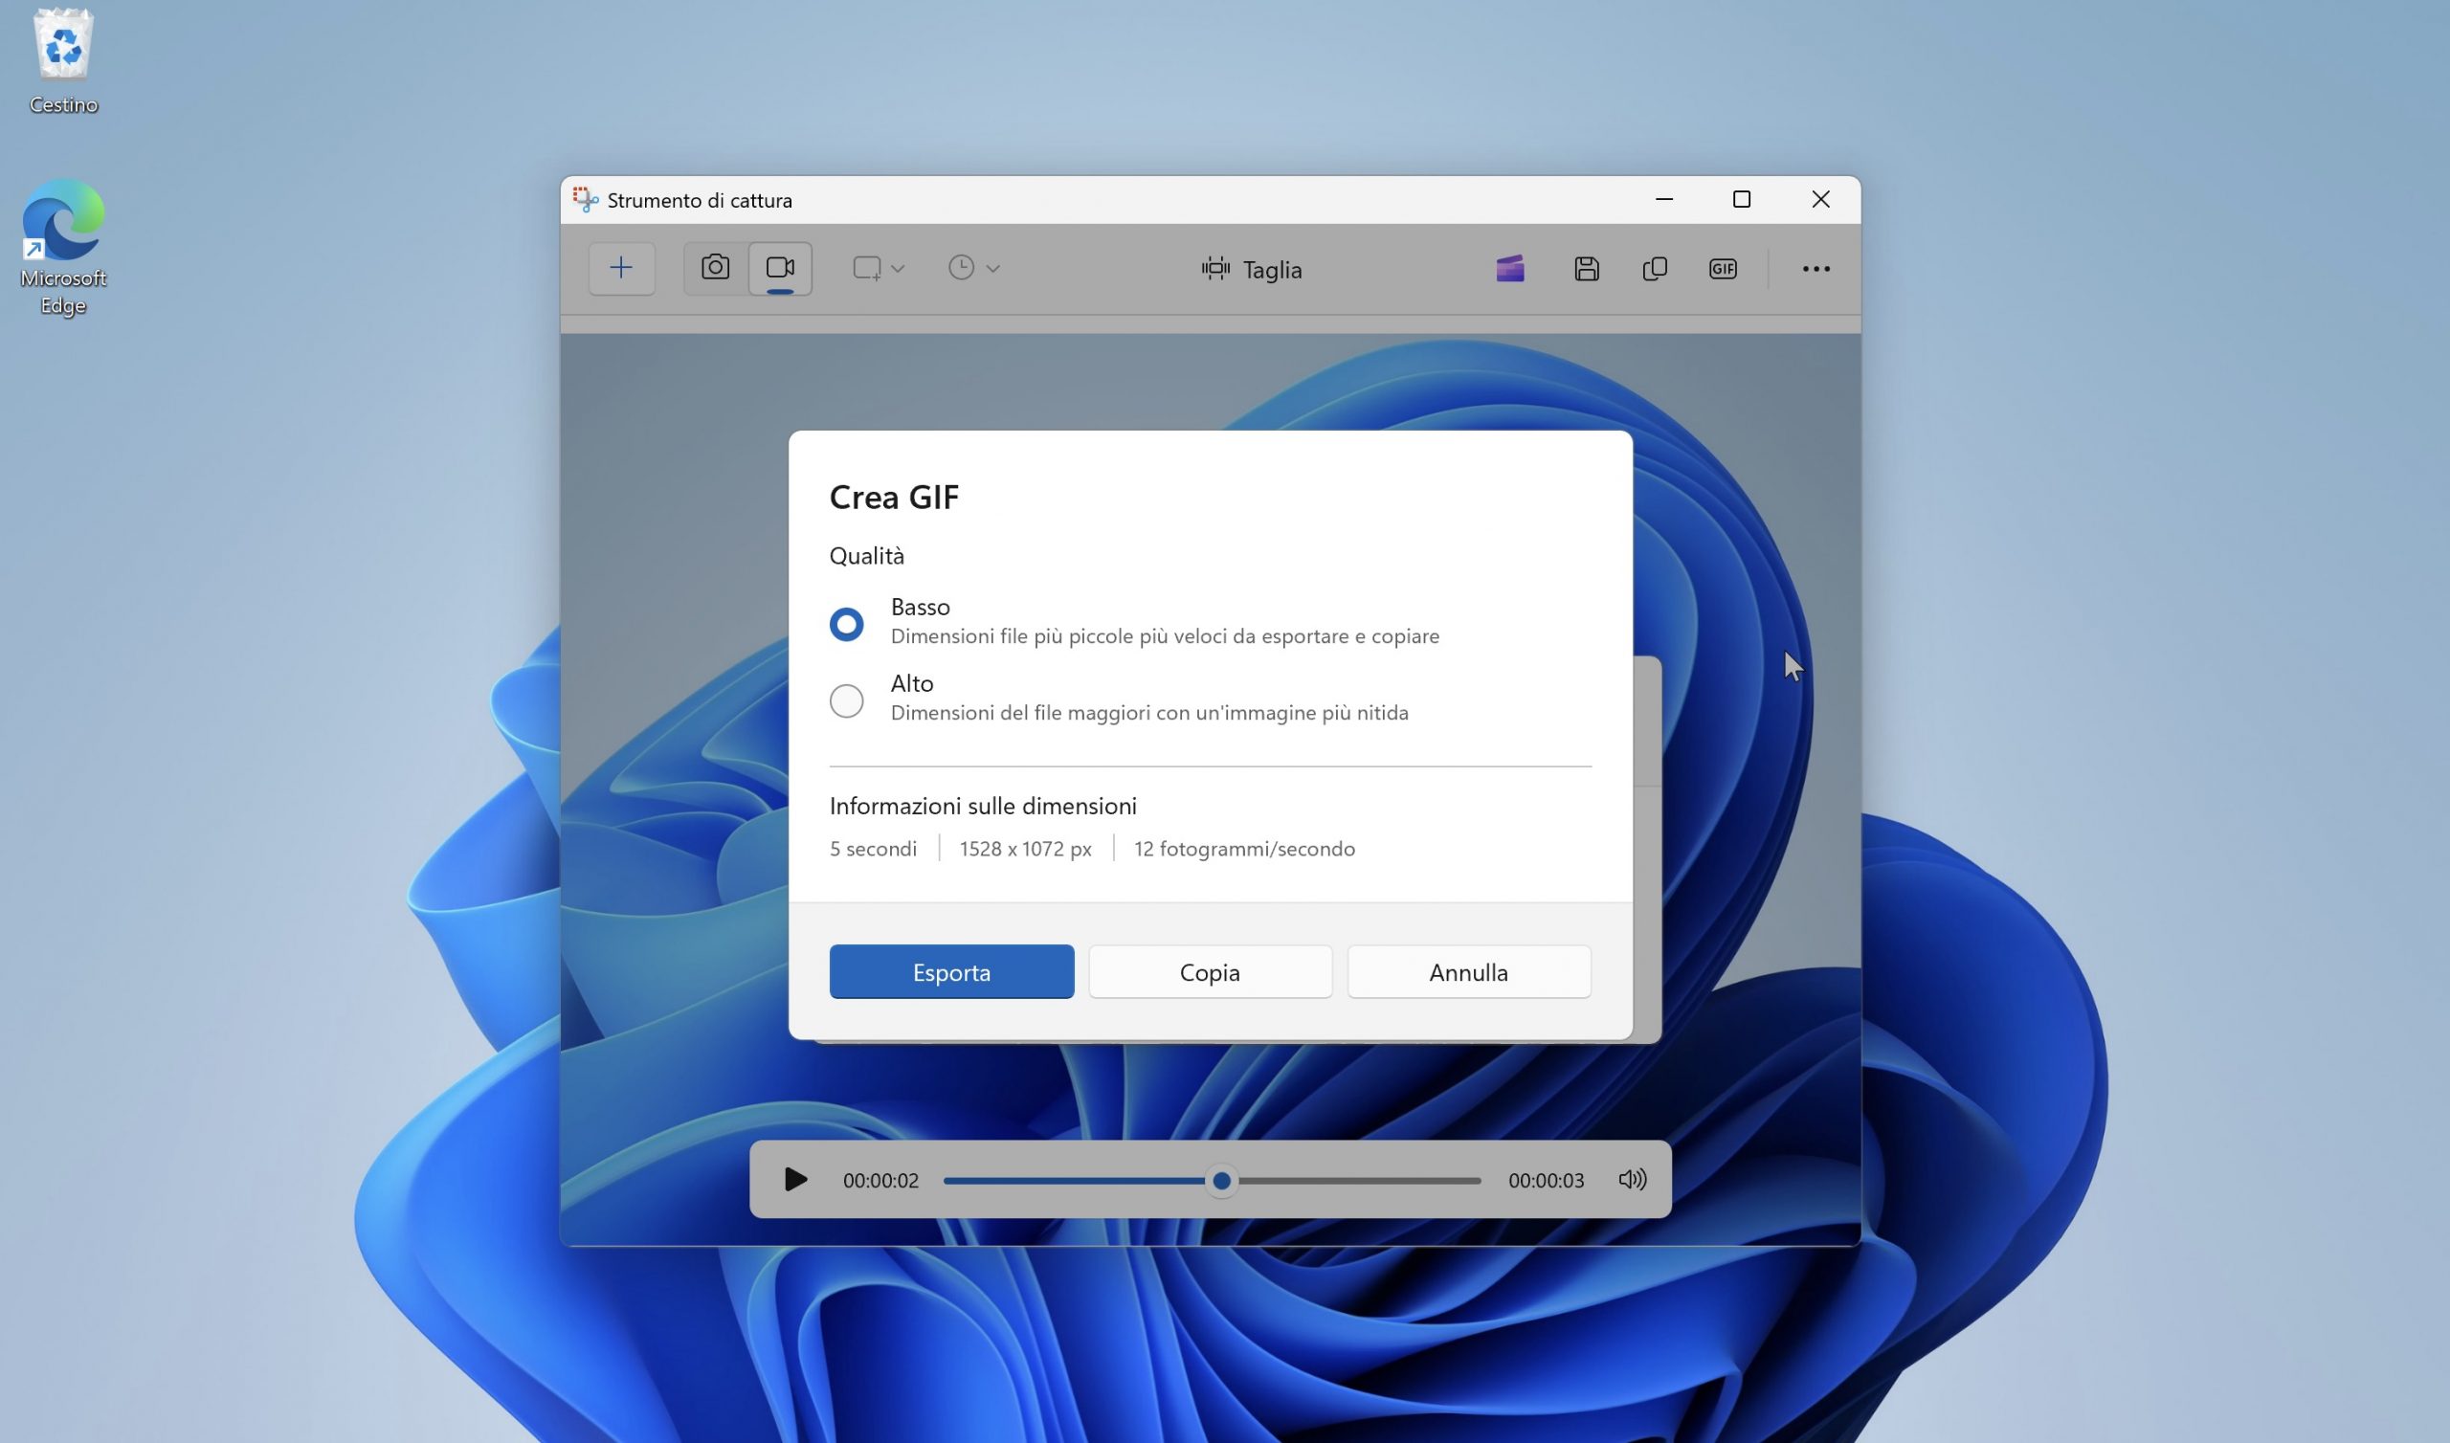This screenshot has height=1443, width=2450.
Task: Minimize the Strumento di cattura window
Action: point(1664,199)
